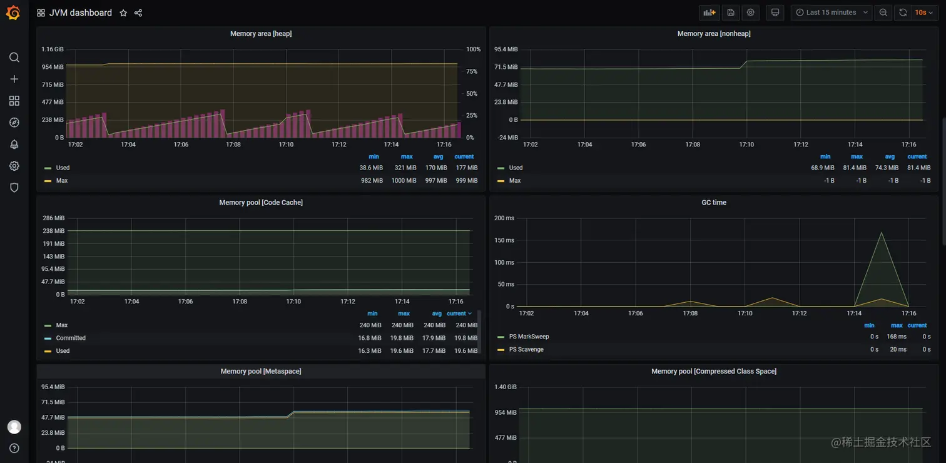Click nonheap Used avg value 74.3 MiB

click(887, 168)
